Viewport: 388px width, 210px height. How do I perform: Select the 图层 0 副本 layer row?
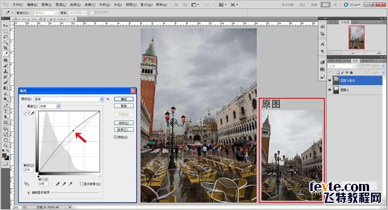pyautogui.click(x=355, y=80)
